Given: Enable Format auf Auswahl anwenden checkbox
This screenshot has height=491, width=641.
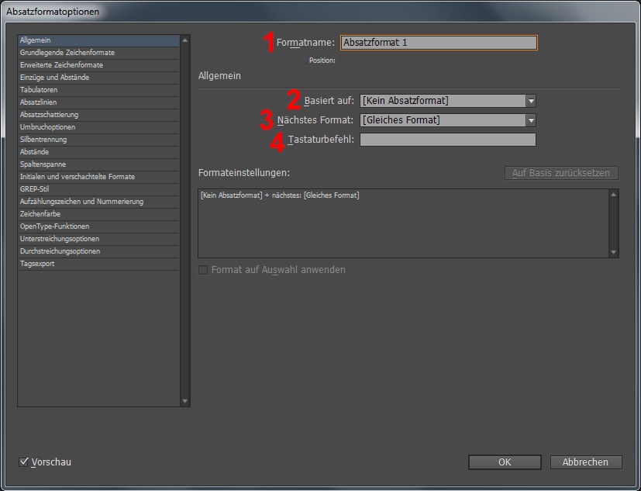Looking at the screenshot, I should [204, 270].
